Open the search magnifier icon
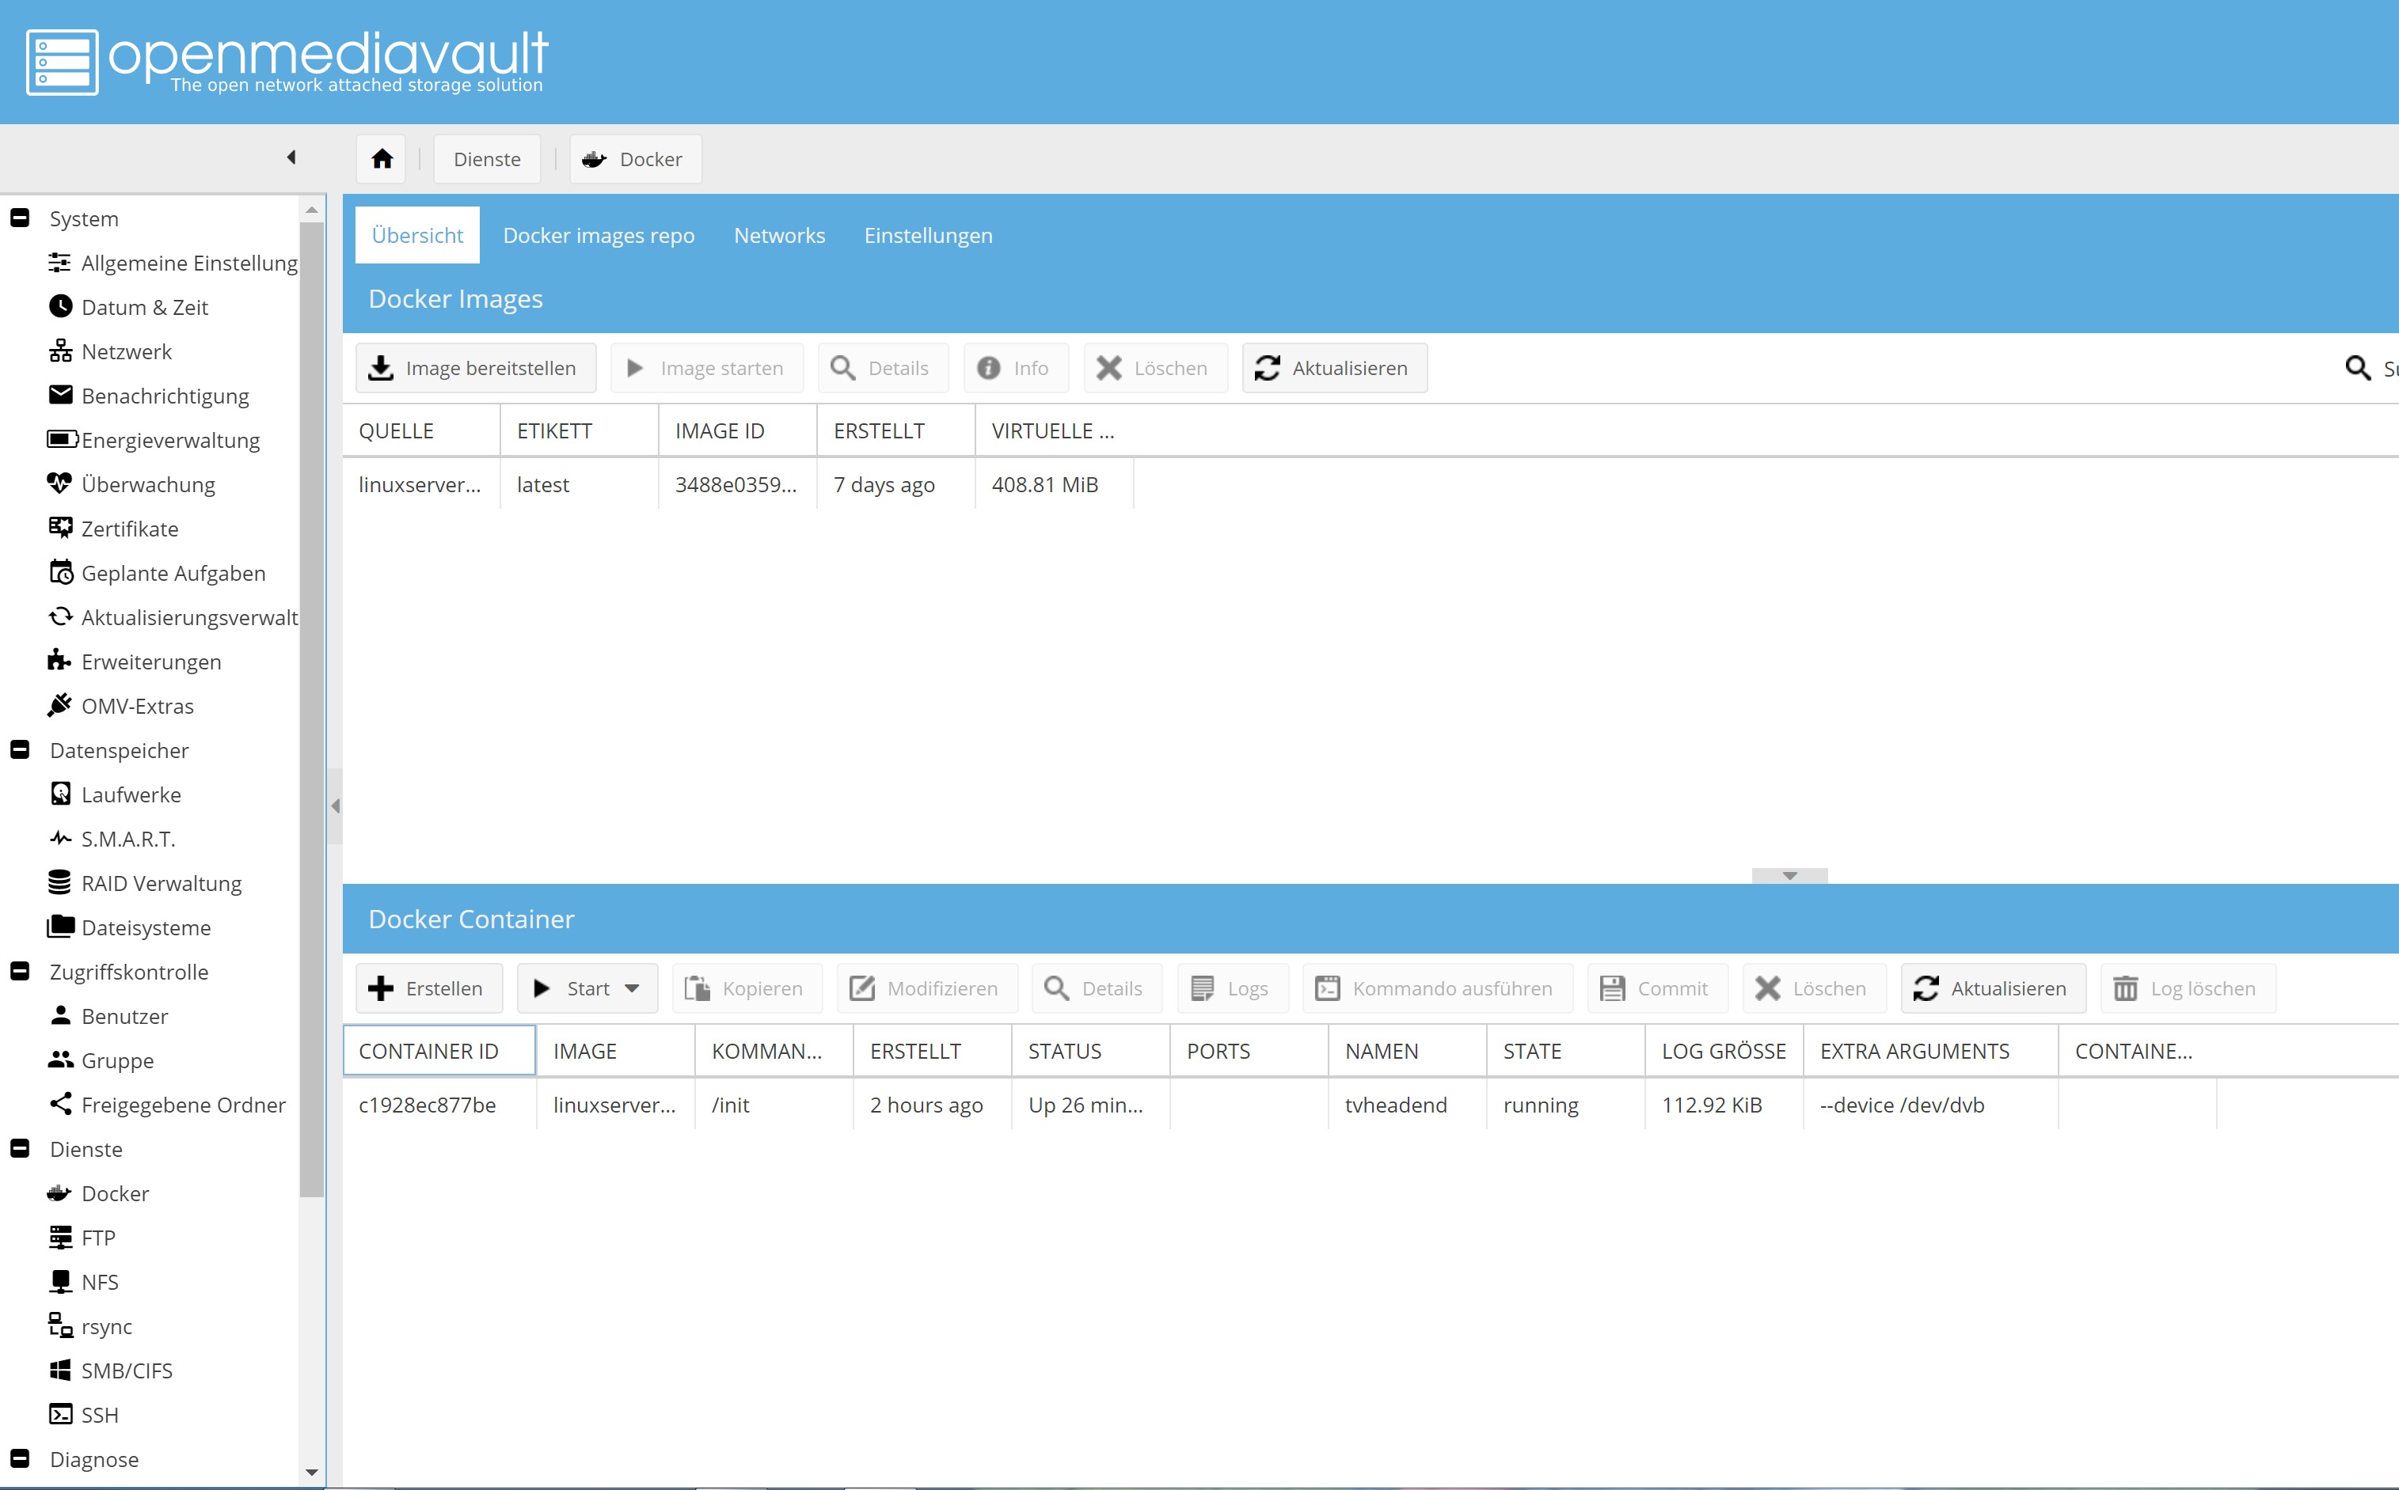This screenshot has width=2399, height=1490. (2356, 369)
